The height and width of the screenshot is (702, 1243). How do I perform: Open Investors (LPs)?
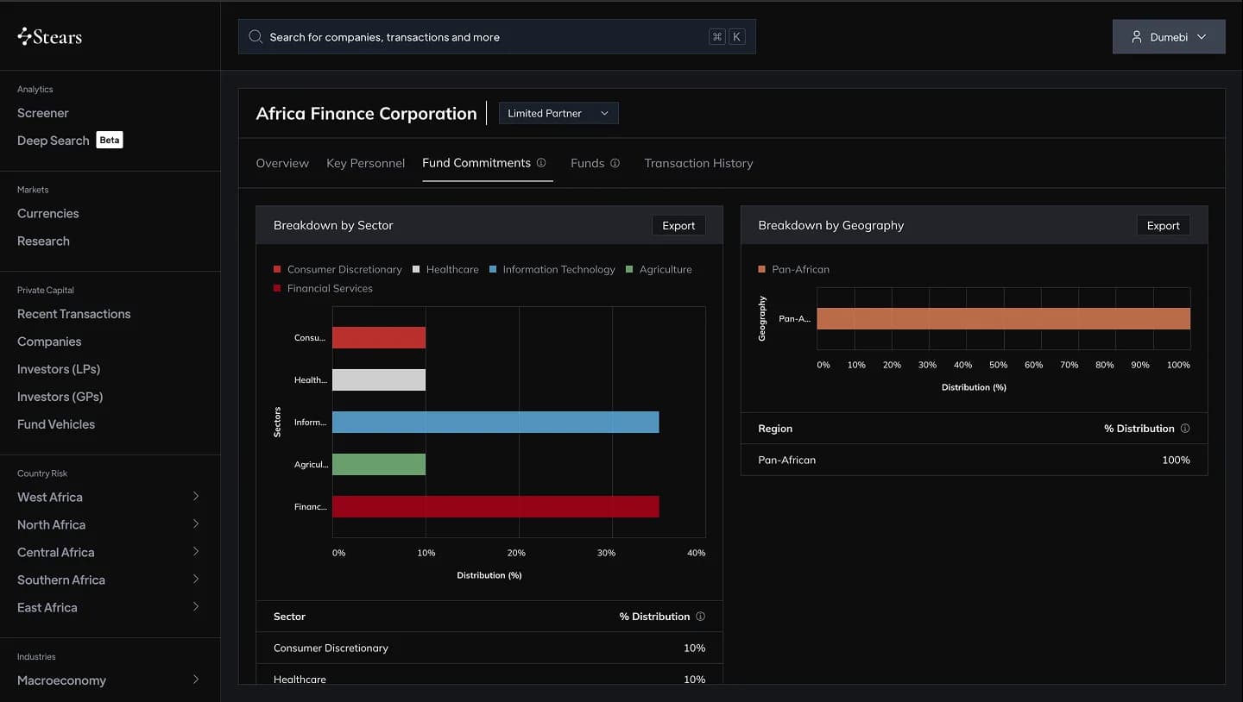[59, 369]
